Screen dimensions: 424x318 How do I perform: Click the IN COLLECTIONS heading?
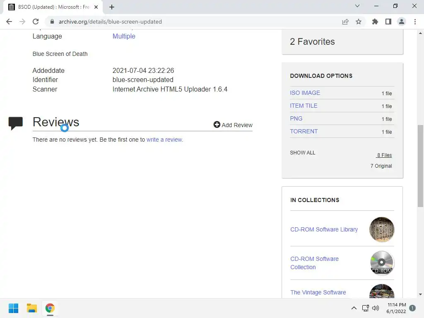click(315, 200)
